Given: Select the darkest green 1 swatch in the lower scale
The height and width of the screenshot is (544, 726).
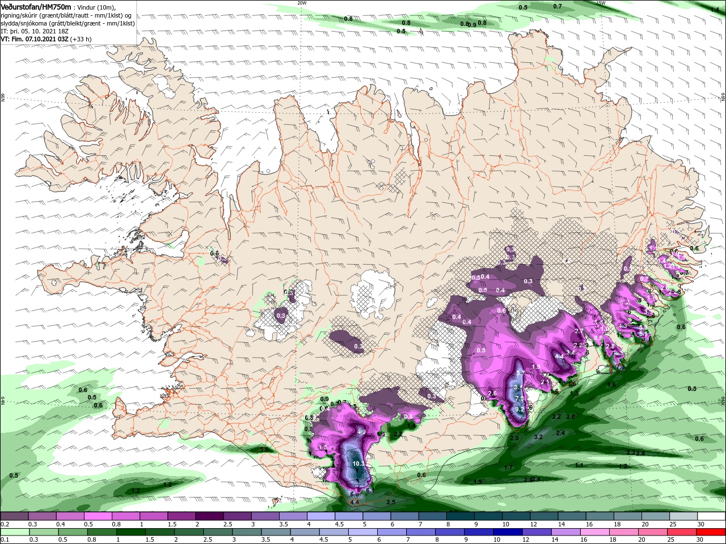Looking at the screenshot, I should [132, 532].
